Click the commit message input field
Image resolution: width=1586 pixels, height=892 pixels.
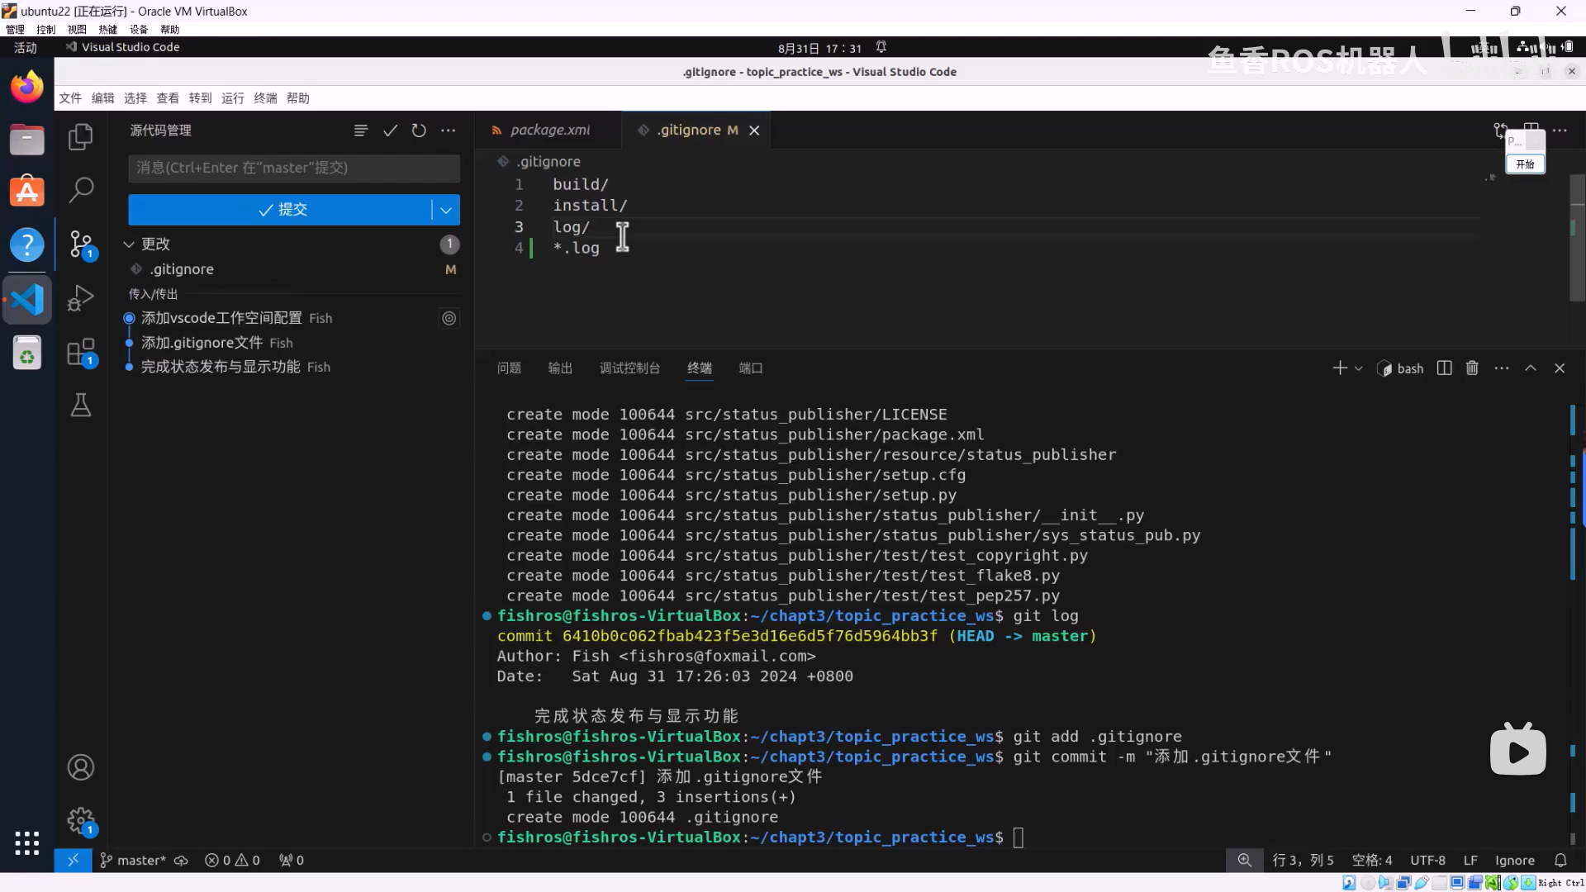[293, 168]
